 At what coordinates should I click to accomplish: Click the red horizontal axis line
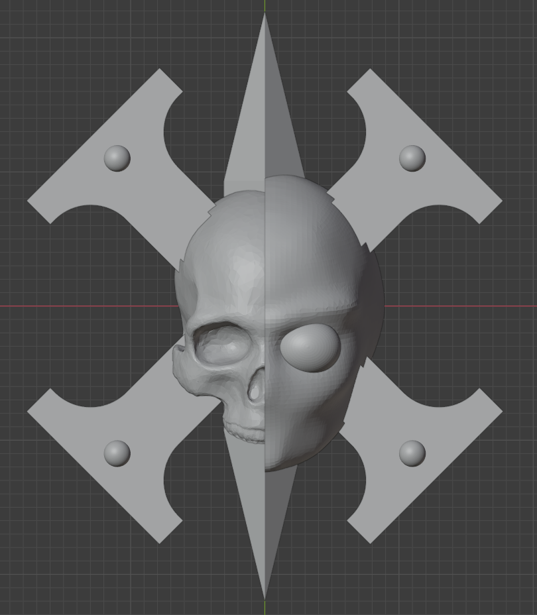click(80, 305)
